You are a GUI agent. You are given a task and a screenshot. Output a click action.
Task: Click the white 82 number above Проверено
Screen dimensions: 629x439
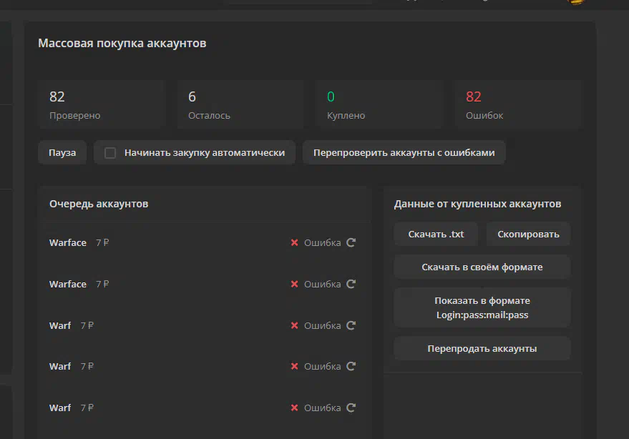pos(57,97)
